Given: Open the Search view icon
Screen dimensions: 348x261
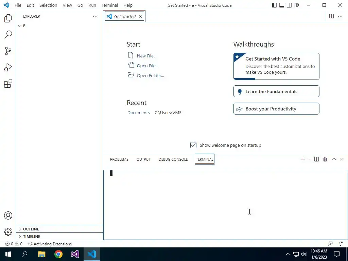Looking at the screenshot, I should 8,35.
